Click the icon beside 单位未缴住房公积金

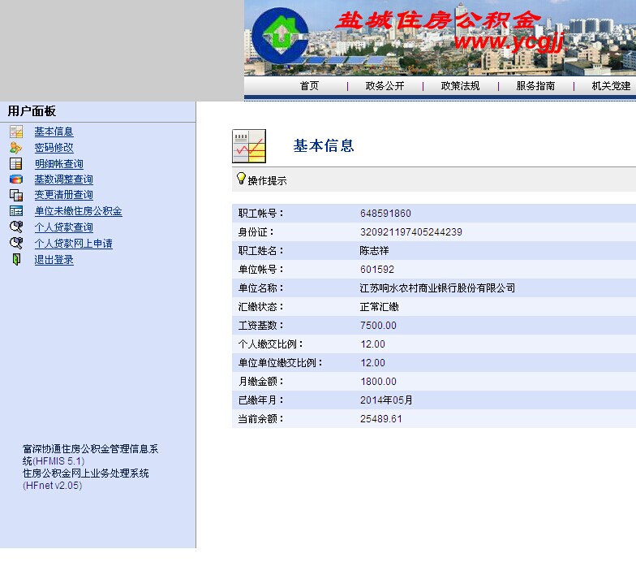tap(16, 211)
